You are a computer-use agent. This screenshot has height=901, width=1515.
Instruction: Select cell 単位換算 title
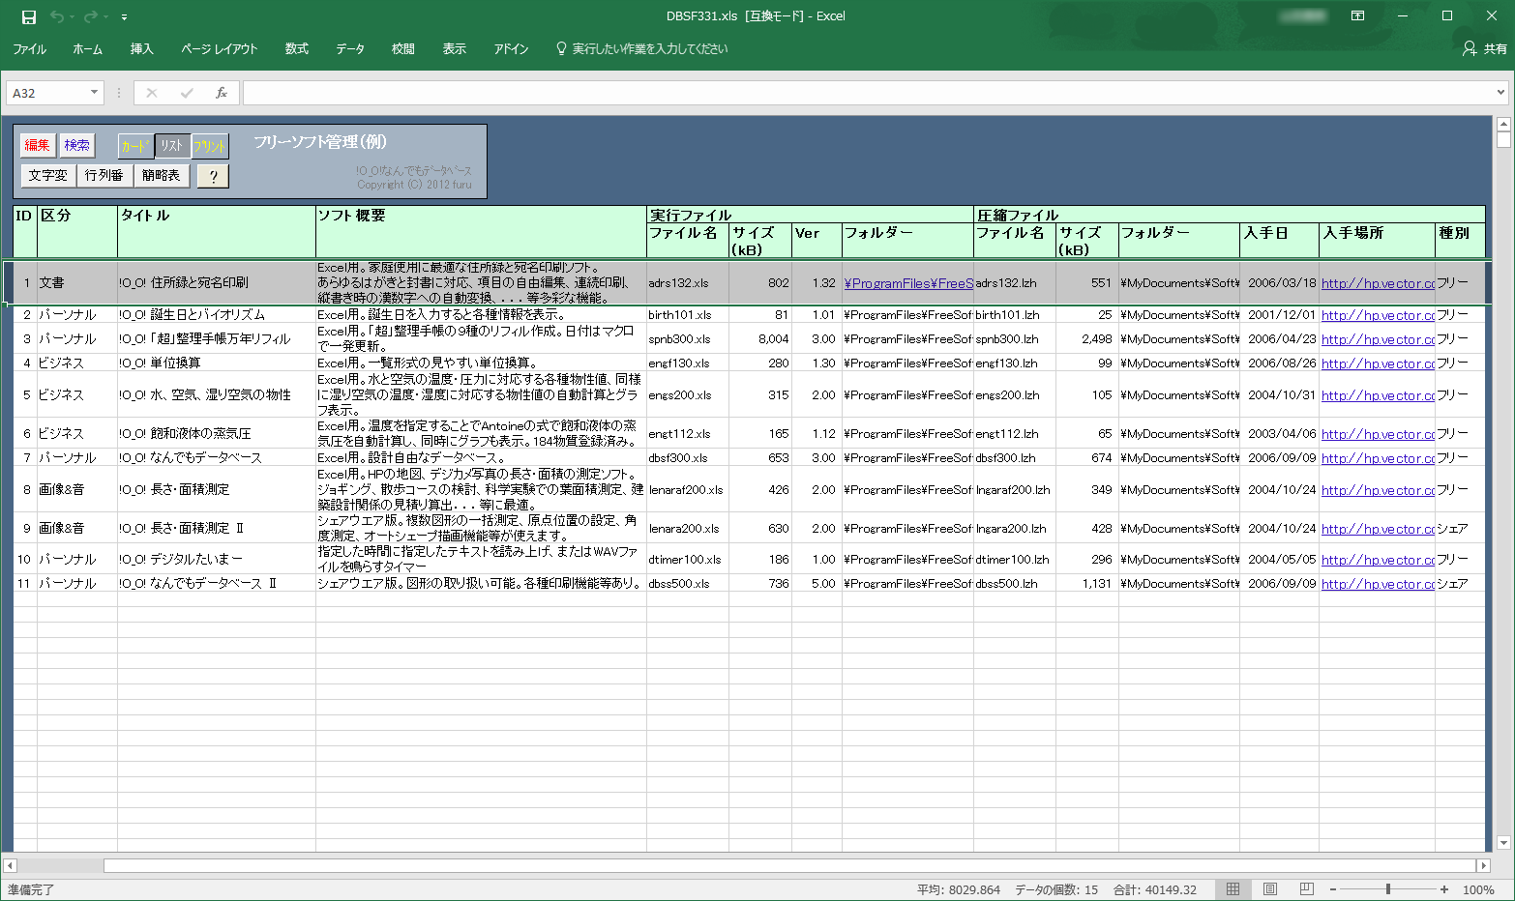pos(217,363)
